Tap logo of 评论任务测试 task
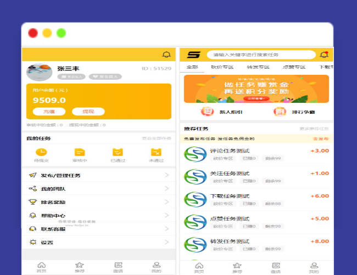The width and height of the screenshot is (357, 275). coord(196,154)
